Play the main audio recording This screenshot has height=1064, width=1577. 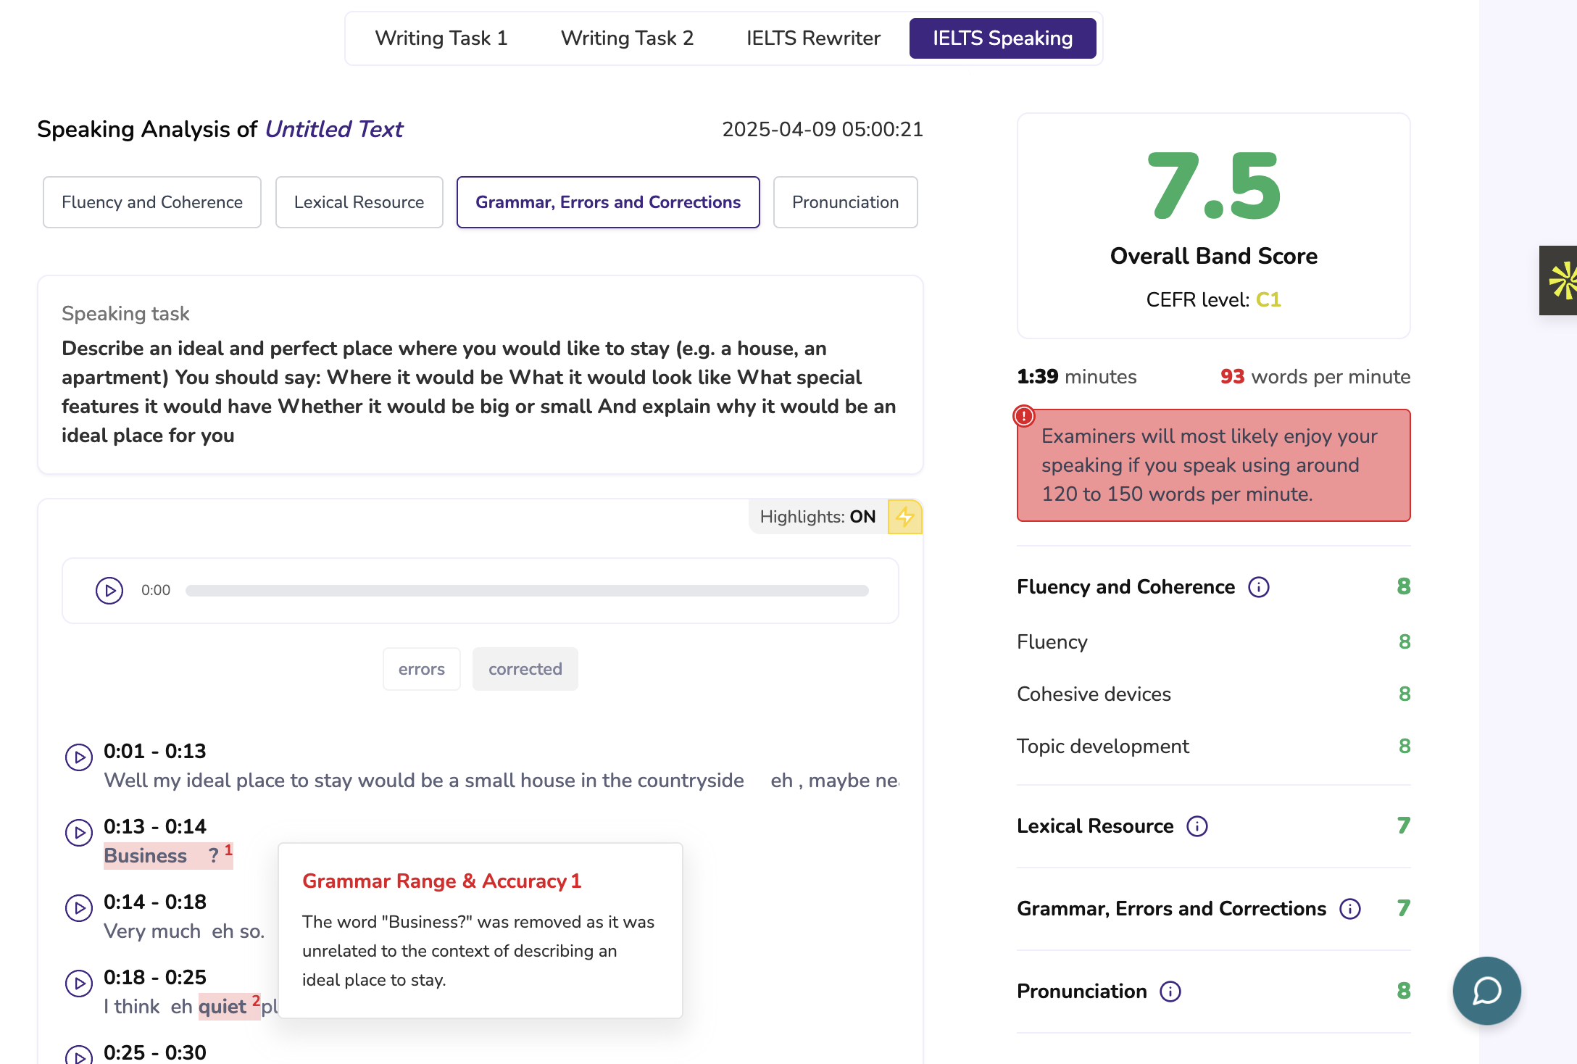tap(109, 591)
